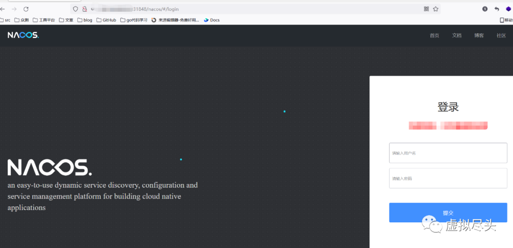Open the mobile bookmarks icon at right
The image size is (513, 248).
tap(506, 20)
